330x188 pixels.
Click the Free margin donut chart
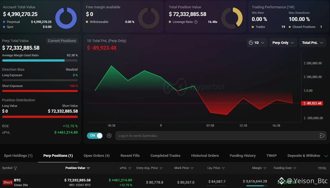point(149,18)
